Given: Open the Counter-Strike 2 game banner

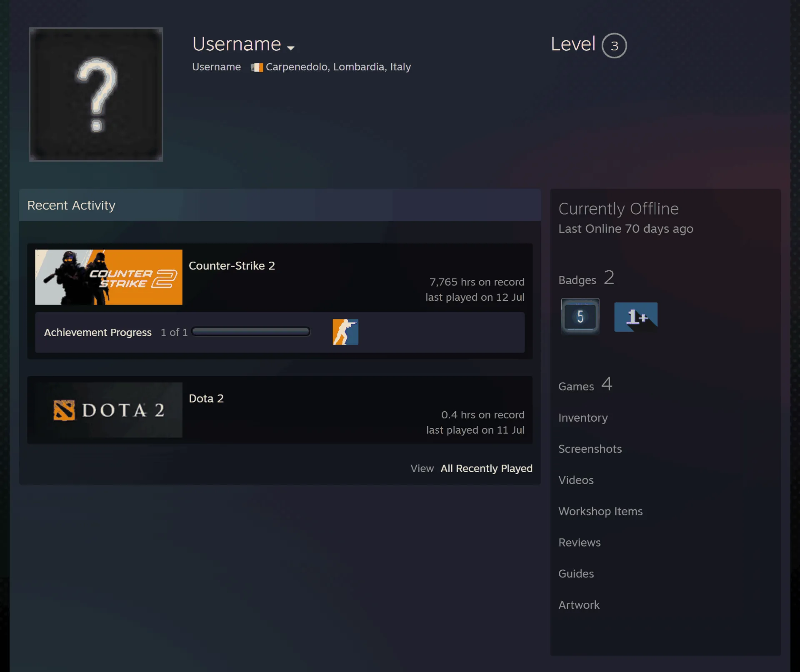Looking at the screenshot, I should [x=109, y=277].
